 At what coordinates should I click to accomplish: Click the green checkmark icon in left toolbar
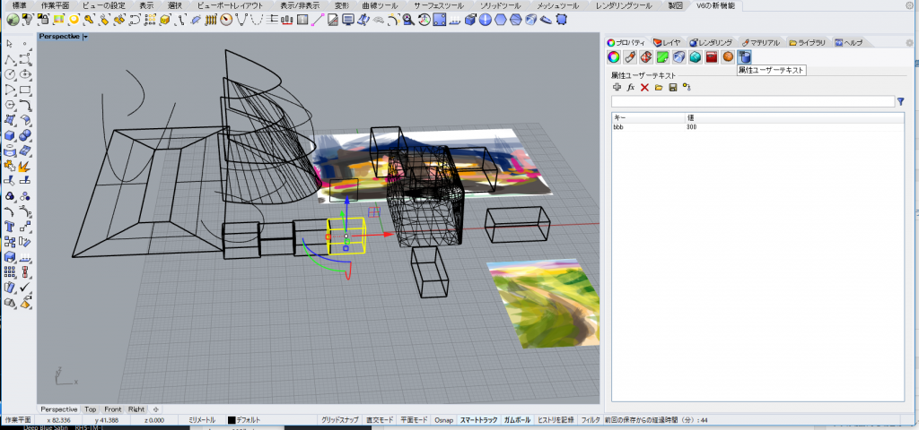pos(25,288)
